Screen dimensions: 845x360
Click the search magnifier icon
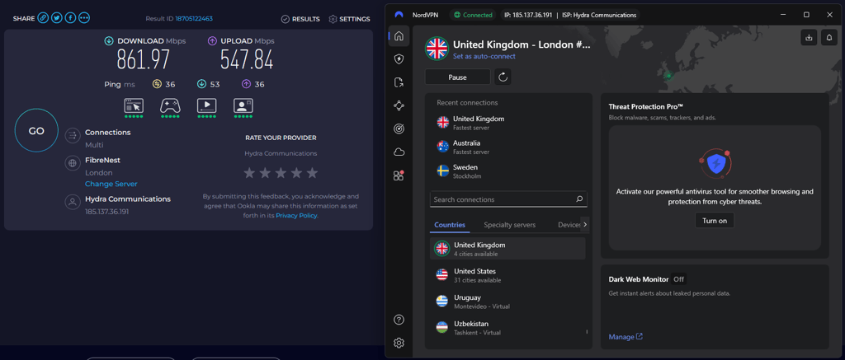tap(579, 199)
